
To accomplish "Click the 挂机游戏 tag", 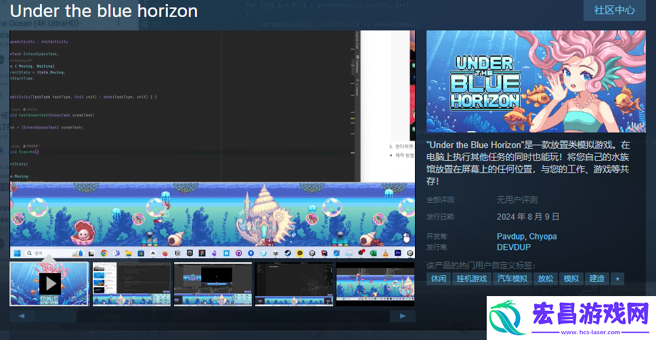I will click(471, 278).
